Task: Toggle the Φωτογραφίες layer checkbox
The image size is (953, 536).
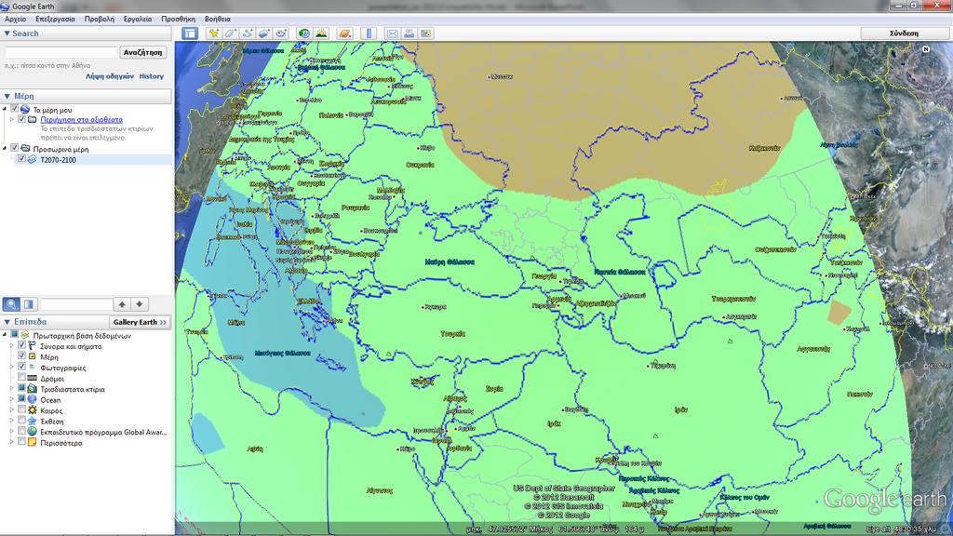Action: tap(22, 367)
